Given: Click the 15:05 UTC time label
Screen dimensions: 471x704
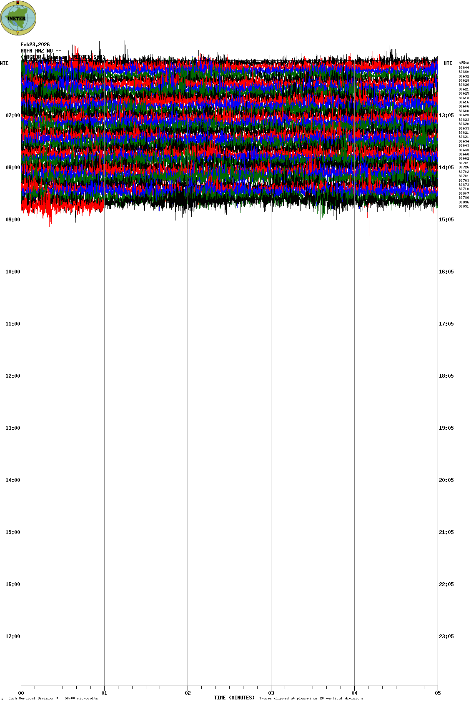Looking at the screenshot, I should (446, 220).
